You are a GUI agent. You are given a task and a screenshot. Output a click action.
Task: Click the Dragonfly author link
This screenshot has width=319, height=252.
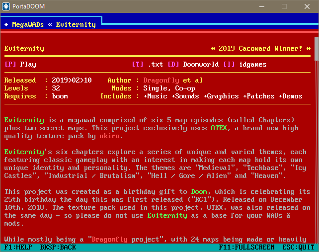[161, 80]
